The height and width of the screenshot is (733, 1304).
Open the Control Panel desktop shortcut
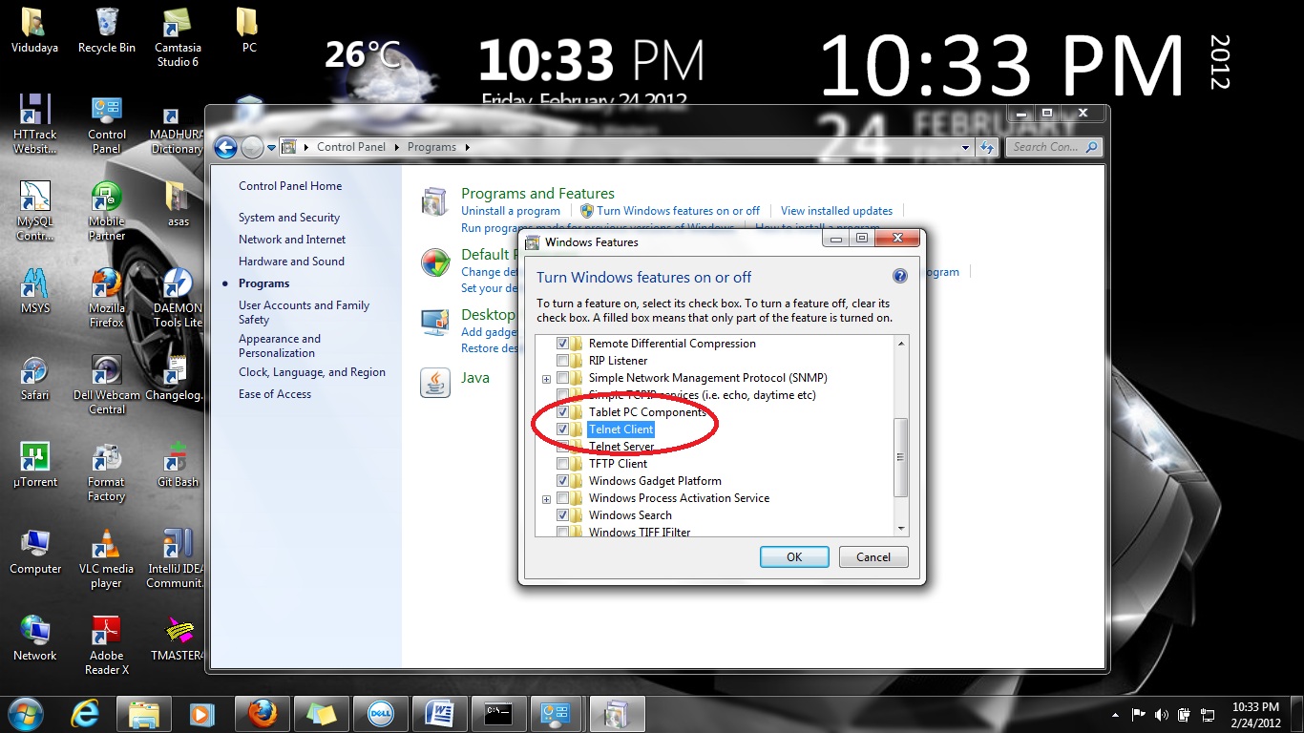click(107, 124)
